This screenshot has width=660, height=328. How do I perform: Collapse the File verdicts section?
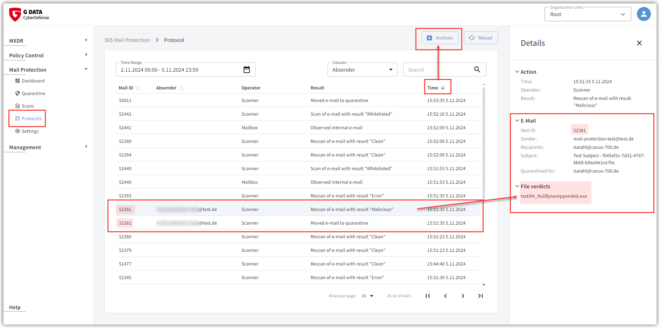[x=517, y=186]
